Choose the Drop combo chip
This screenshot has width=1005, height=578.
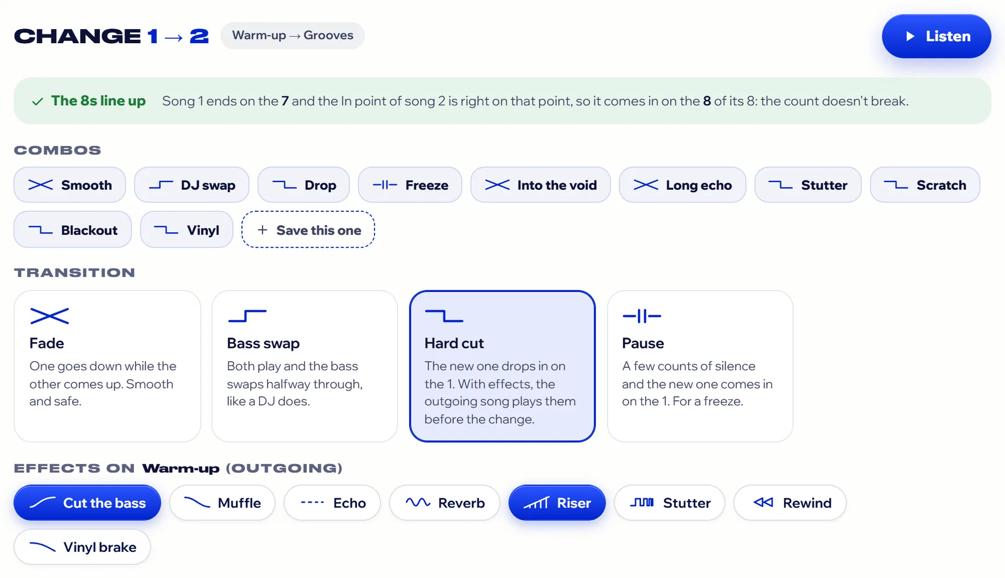[x=304, y=185]
